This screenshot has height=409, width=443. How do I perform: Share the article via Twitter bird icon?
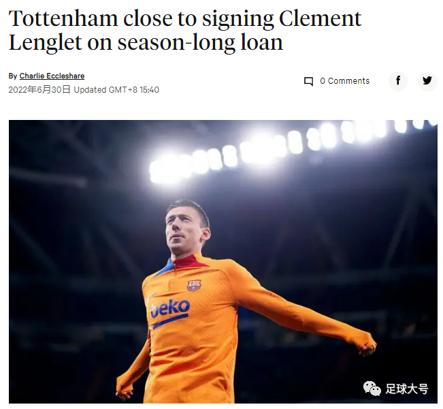coord(427,81)
